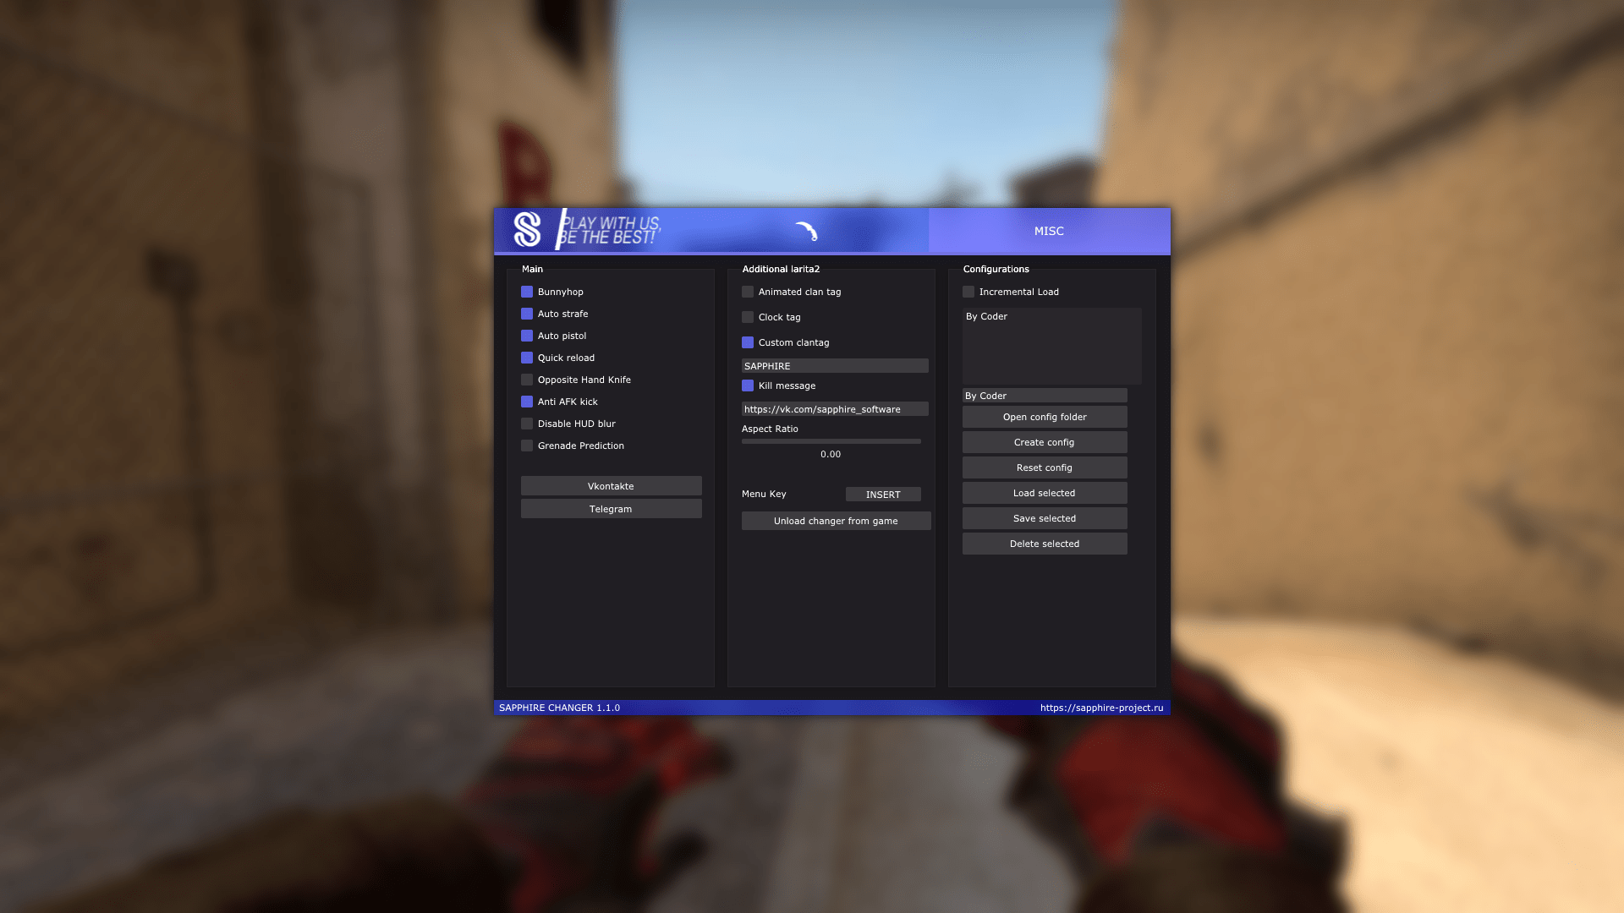Click the Telegram social link button
Screen dimensions: 1624x913
[x=610, y=508]
